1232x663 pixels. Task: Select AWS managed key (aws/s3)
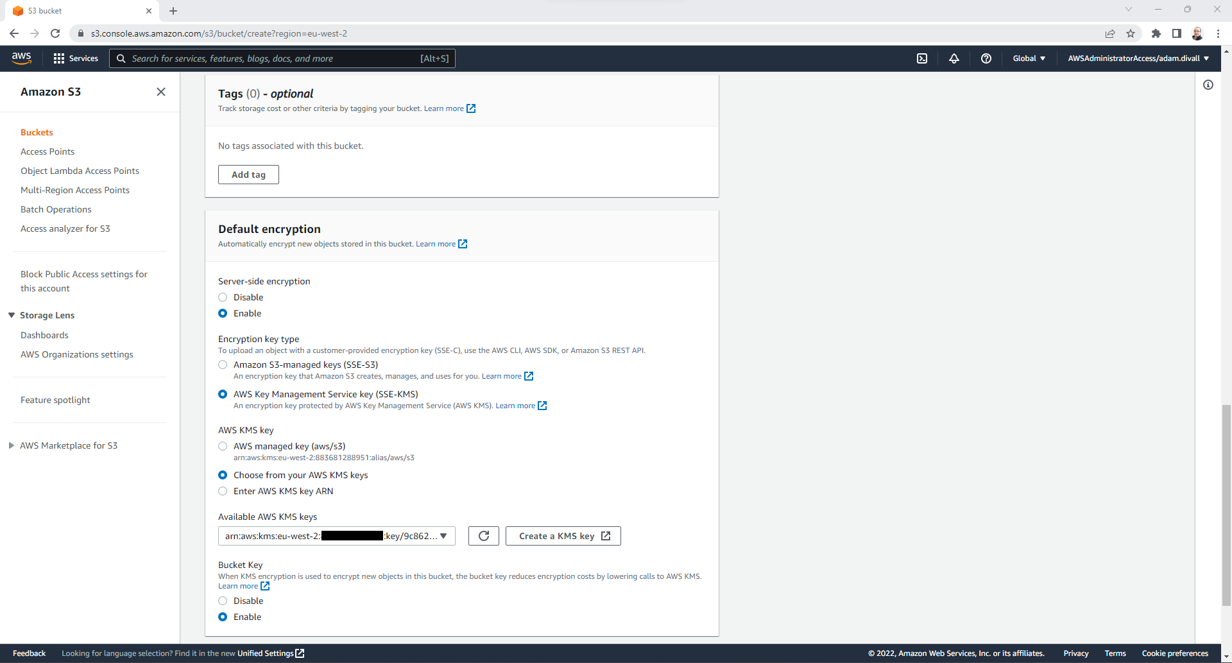click(223, 446)
